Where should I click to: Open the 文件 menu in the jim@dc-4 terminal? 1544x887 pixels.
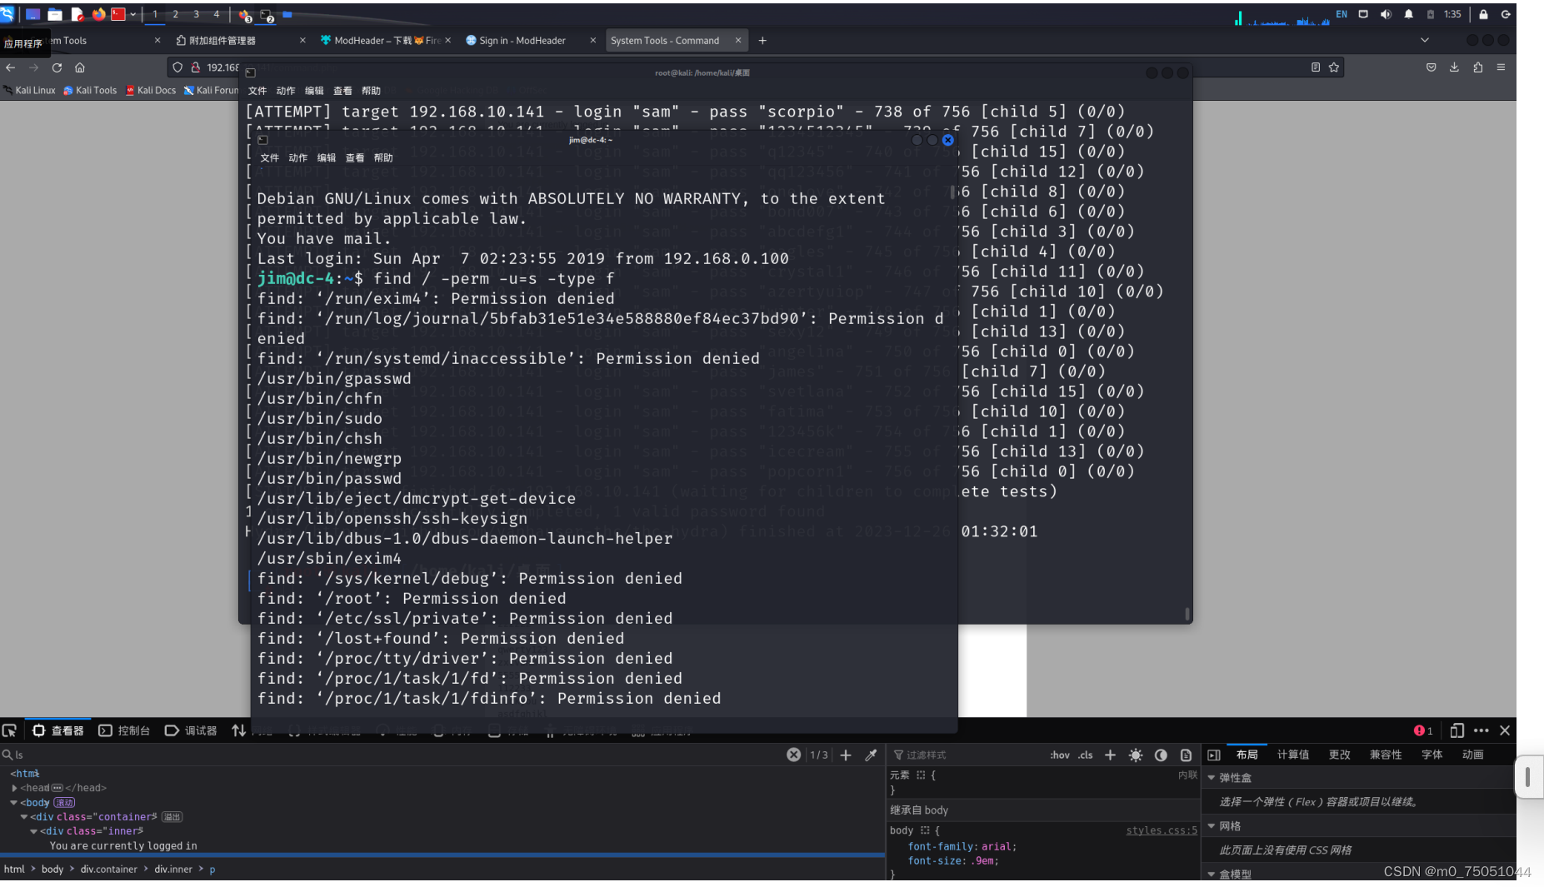tap(268, 157)
